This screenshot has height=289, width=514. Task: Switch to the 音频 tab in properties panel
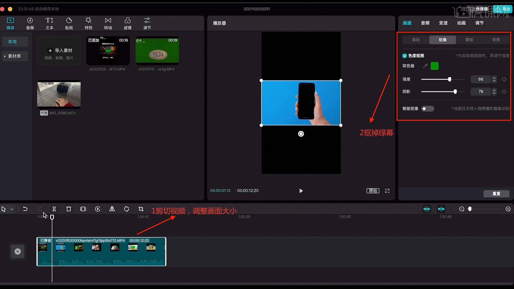click(425, 23)
